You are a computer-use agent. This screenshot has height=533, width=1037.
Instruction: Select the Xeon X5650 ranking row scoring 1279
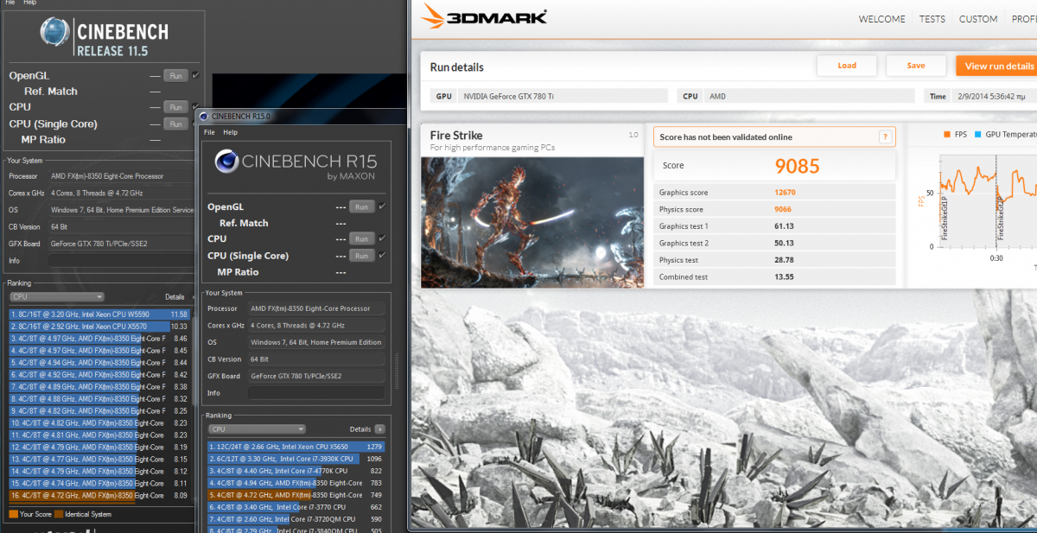pos(296,447)
